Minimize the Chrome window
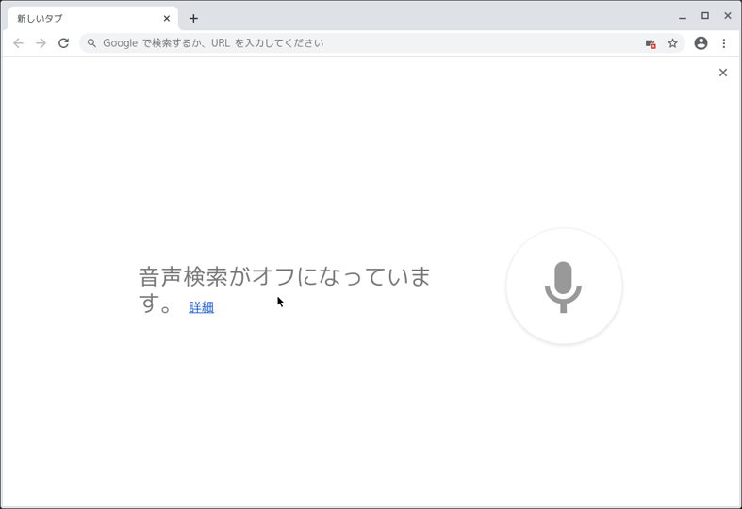The height and width of the screenshot is (509, 742). pos(683,17)
